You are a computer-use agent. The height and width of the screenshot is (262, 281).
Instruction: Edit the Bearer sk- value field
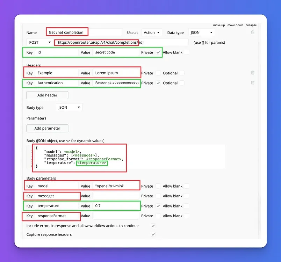(116, 83)
